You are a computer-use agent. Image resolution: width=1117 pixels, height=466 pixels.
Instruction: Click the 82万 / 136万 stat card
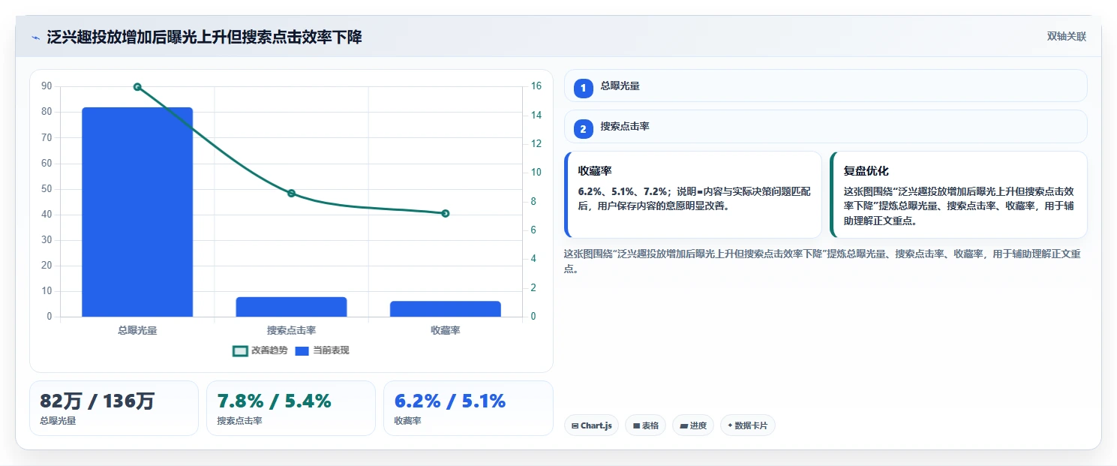tap(114, 408)
